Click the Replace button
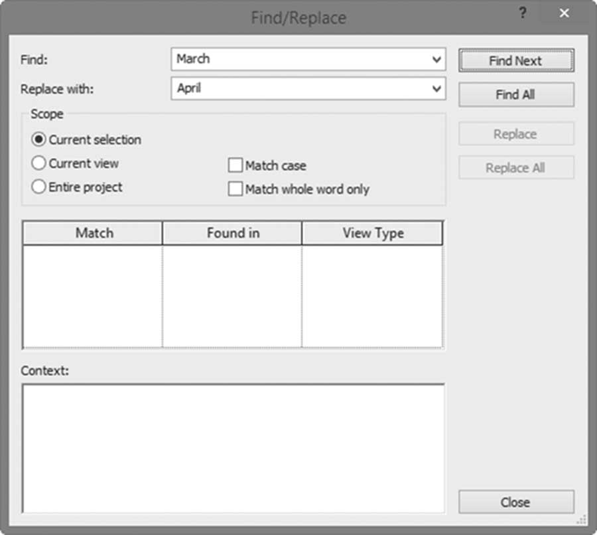This screenshot has height=535, width=597. 516,134
